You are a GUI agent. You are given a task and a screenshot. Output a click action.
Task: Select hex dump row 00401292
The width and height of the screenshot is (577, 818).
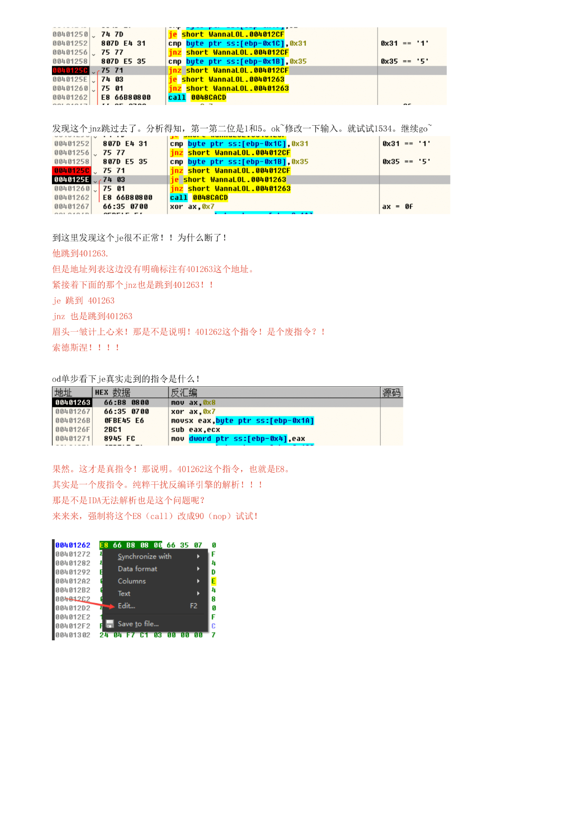[73, 572]
